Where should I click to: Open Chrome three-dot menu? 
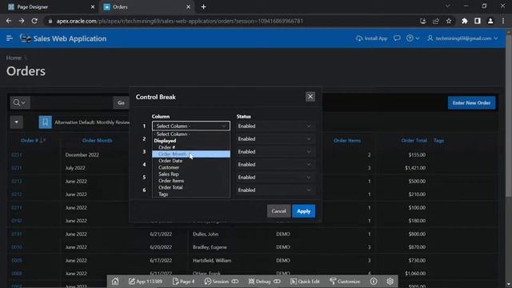[503, 21]
